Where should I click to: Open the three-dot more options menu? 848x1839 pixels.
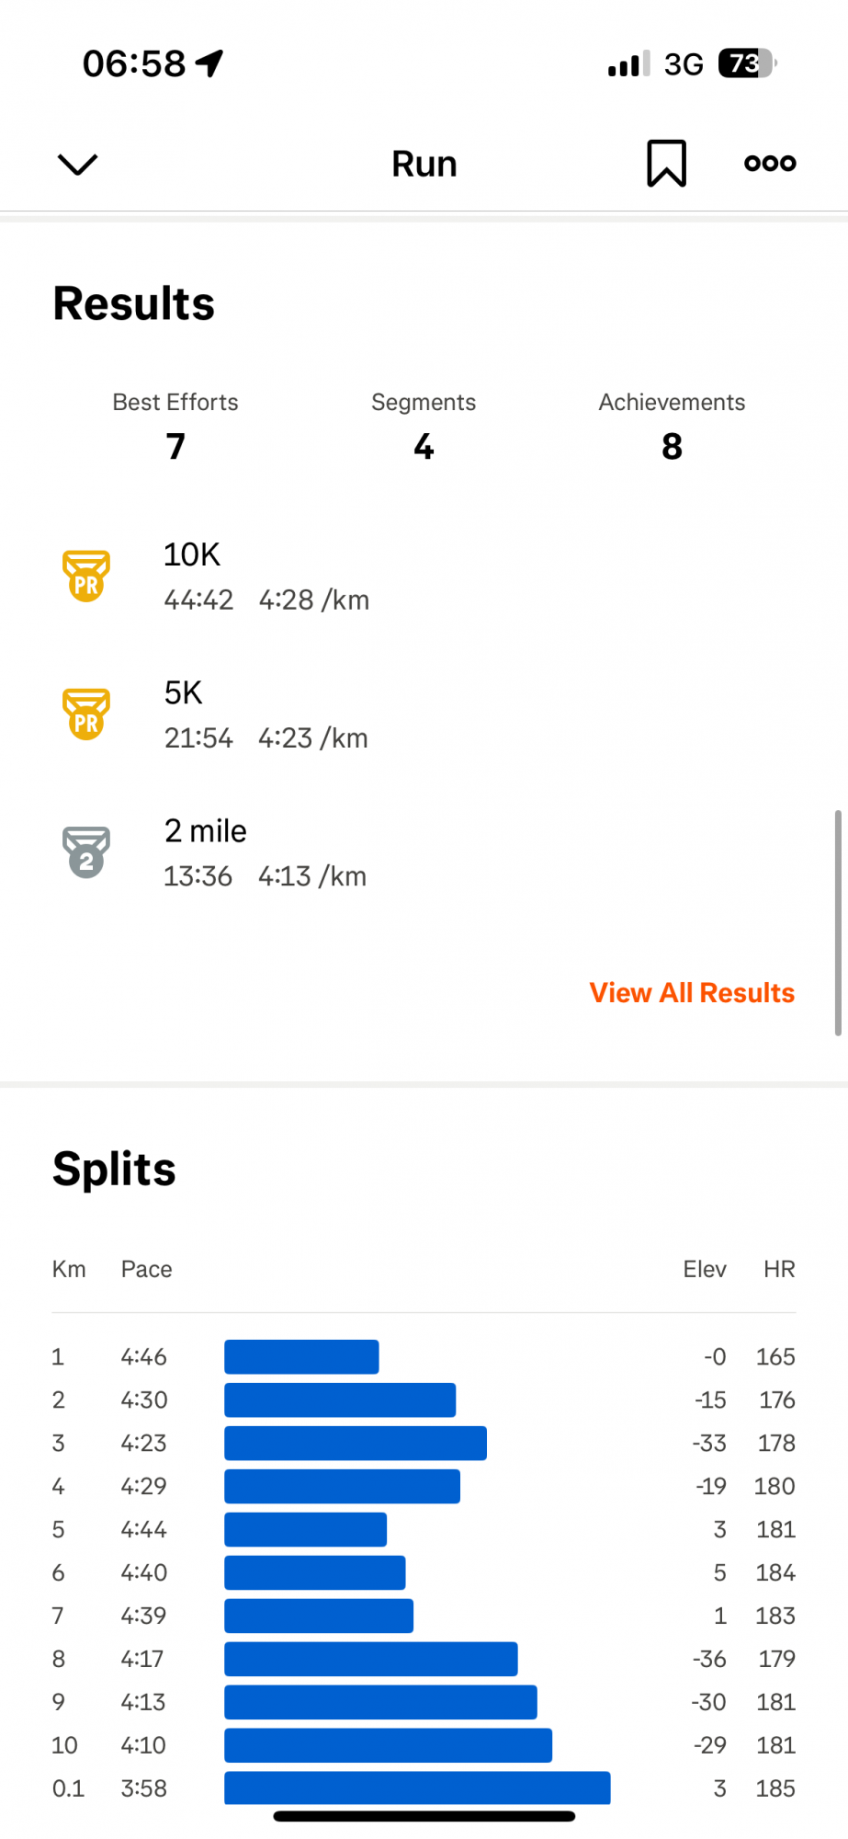[x=770, y=164]
